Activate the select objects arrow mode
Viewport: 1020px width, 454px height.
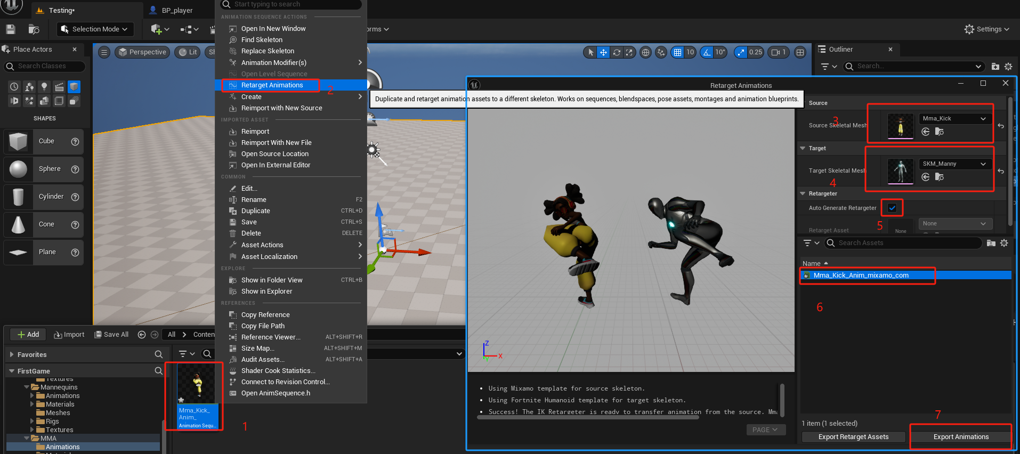tap(590, 52)
